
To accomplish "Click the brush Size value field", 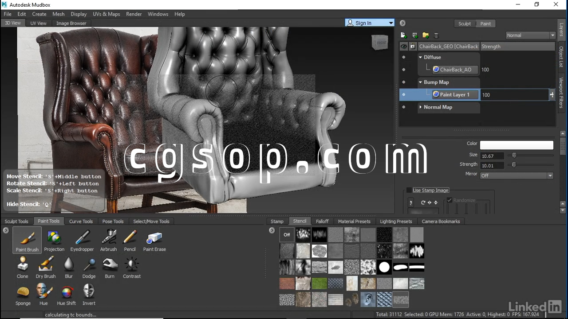I will click(x=492, y=156).
